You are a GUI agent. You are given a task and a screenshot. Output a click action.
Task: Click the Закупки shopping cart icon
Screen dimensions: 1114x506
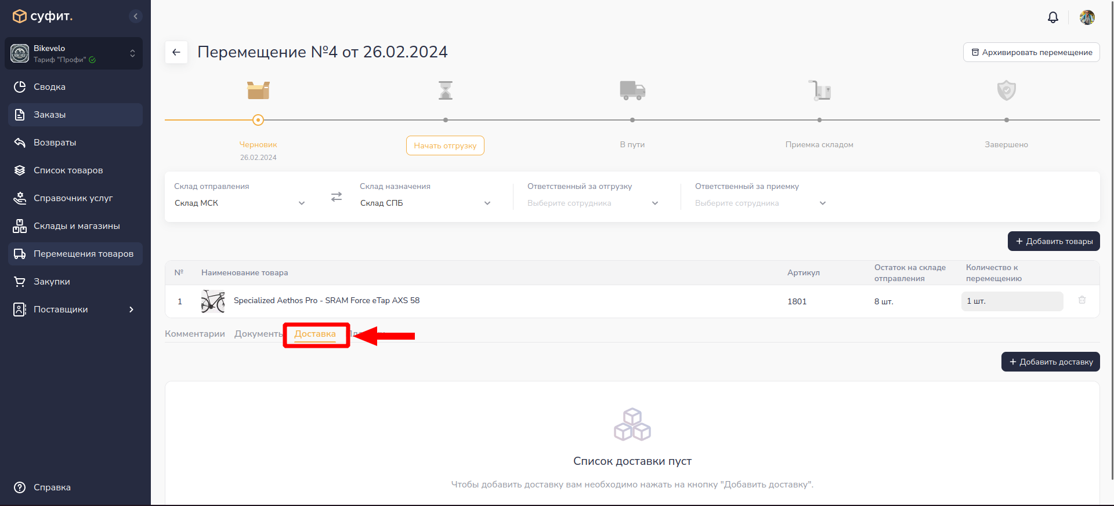pos(20,282)
